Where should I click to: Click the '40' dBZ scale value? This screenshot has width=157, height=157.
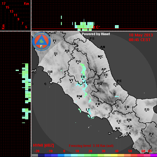[x=116, y=151]
